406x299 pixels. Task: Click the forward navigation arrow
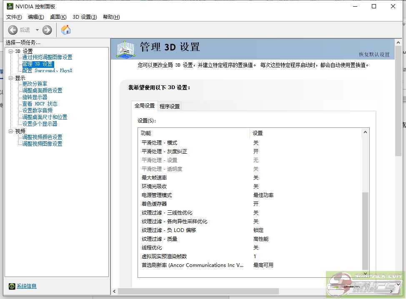click(47, 30)
